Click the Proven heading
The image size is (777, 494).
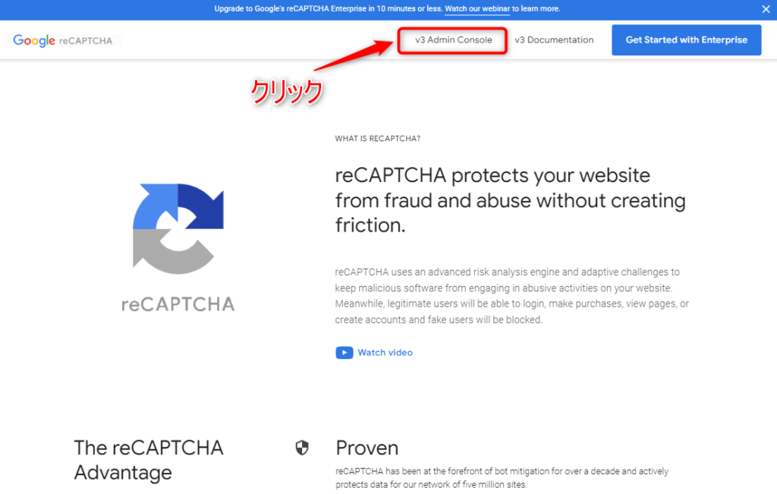tap(366, 448)
